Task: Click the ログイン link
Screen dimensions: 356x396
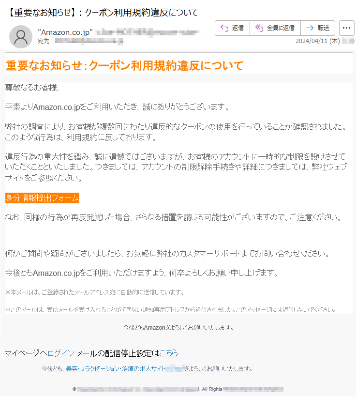Action: (61, 353)
